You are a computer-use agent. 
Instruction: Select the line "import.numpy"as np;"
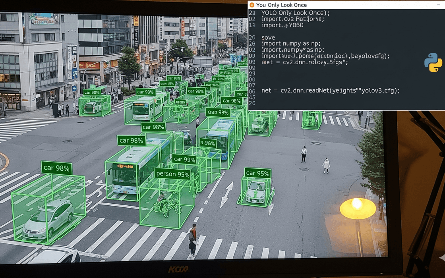(x=292, y=50)
